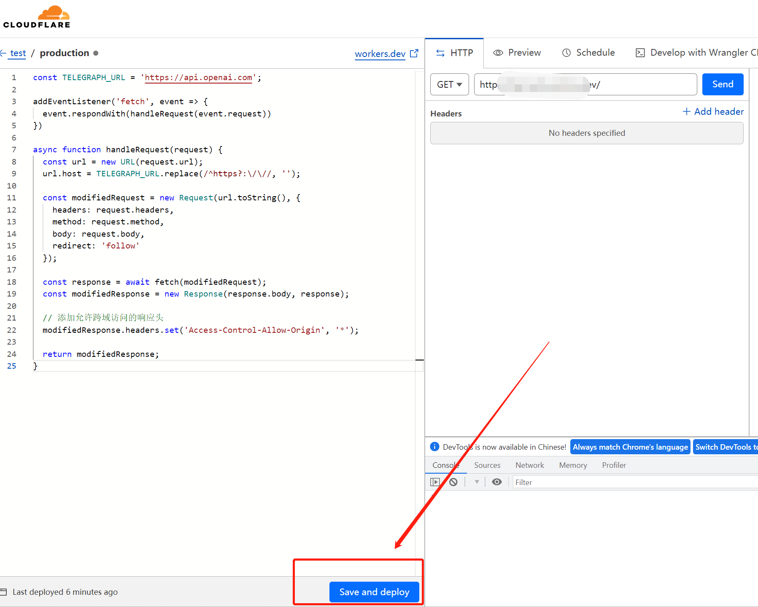
Task: Click the Schedule clock icon
Action: click(x=566, y=53)
